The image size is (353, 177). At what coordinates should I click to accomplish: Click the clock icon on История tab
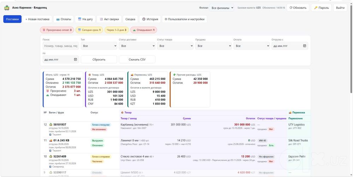tap(144, 19)
